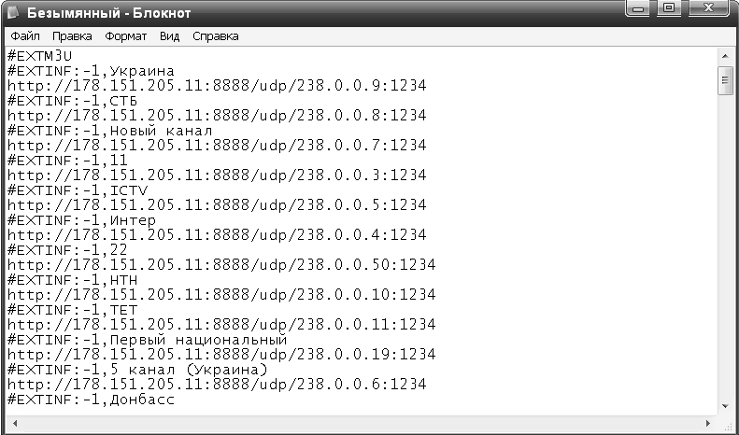Open the Правка menu
Image resolution: width=739 pixels, height=435 pixels.
72,36
